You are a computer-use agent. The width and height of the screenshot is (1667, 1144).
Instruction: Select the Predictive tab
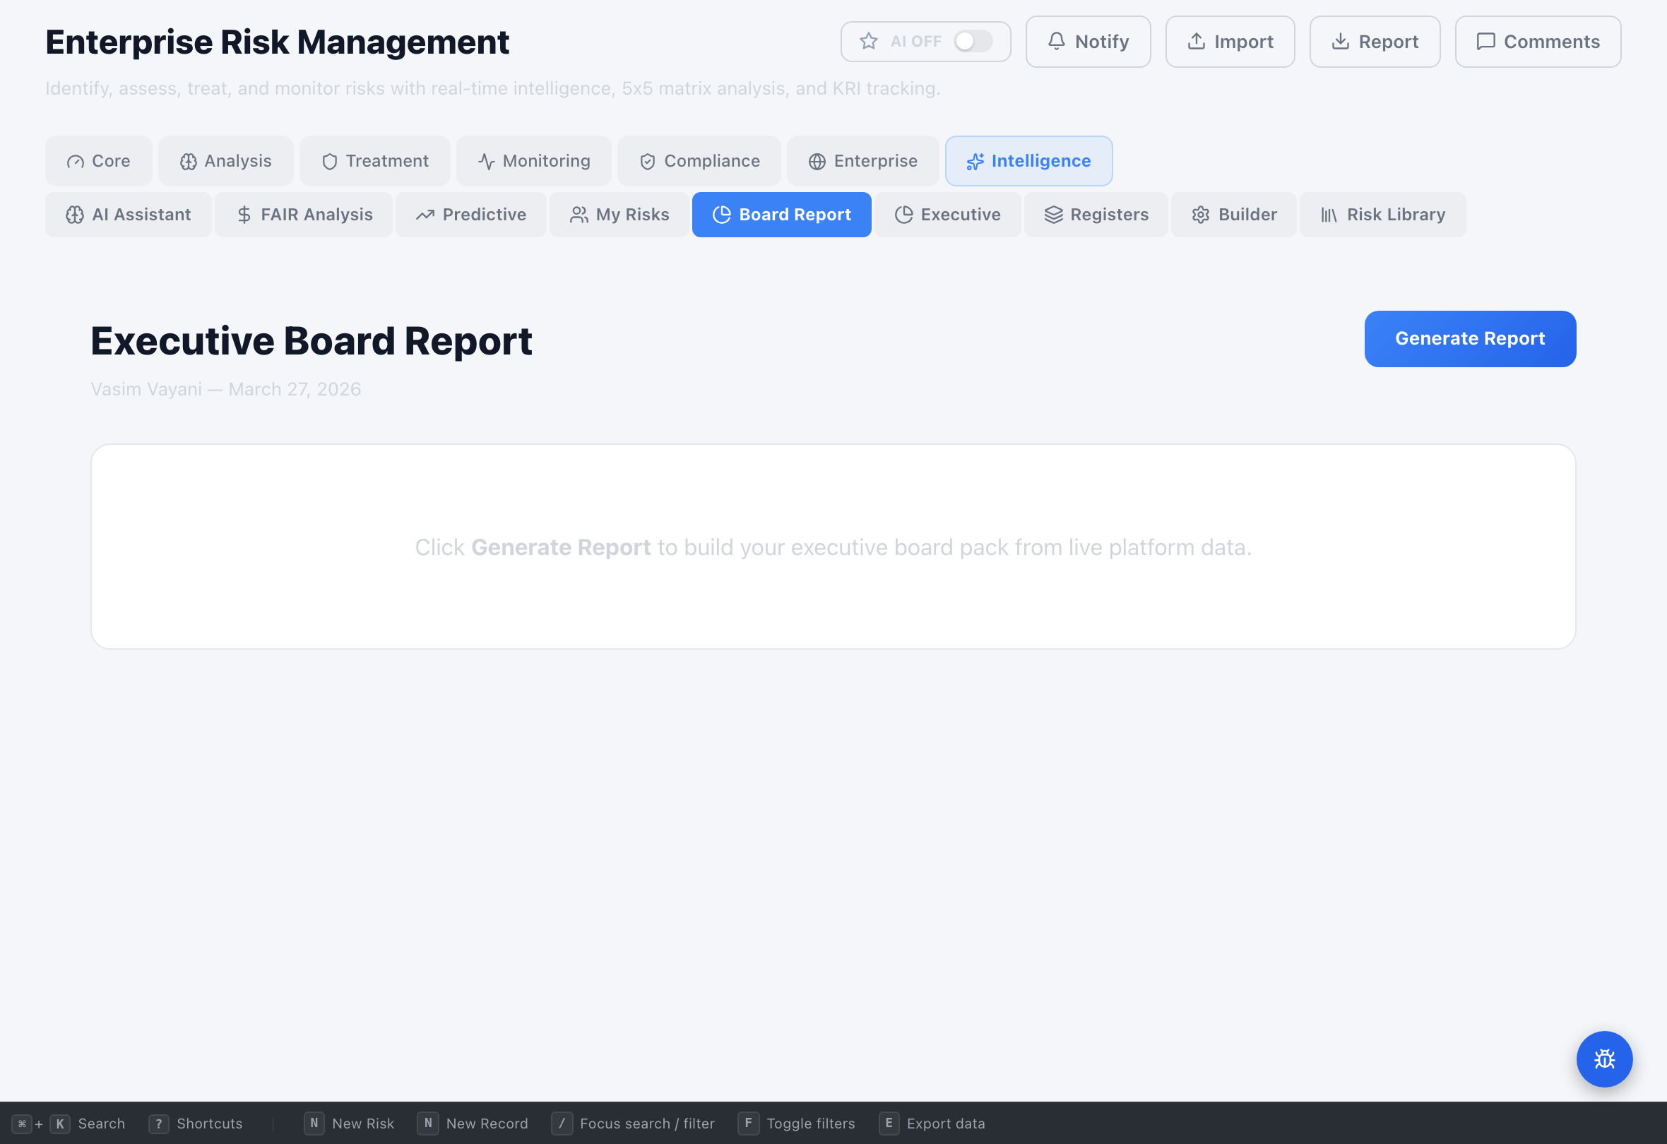470,215
